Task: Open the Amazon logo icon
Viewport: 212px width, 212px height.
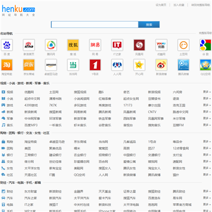Action: tap(51, 65)
